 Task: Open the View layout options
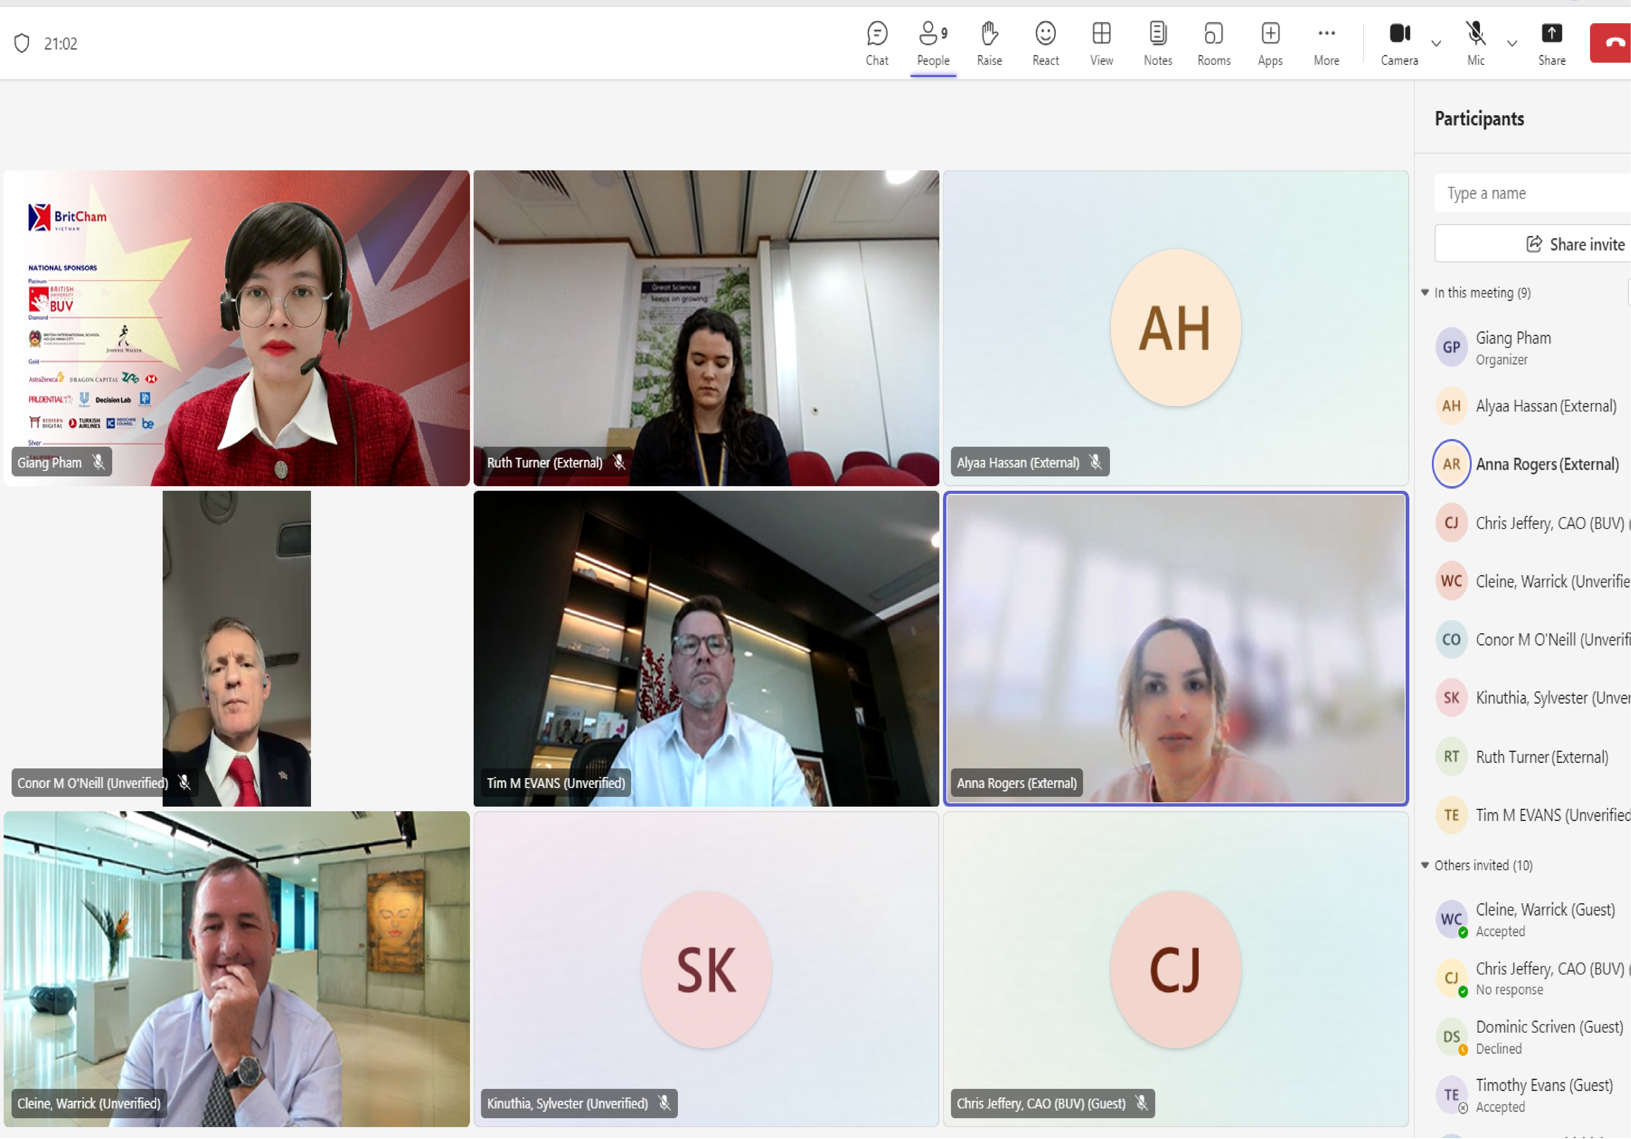[1101, 43]
